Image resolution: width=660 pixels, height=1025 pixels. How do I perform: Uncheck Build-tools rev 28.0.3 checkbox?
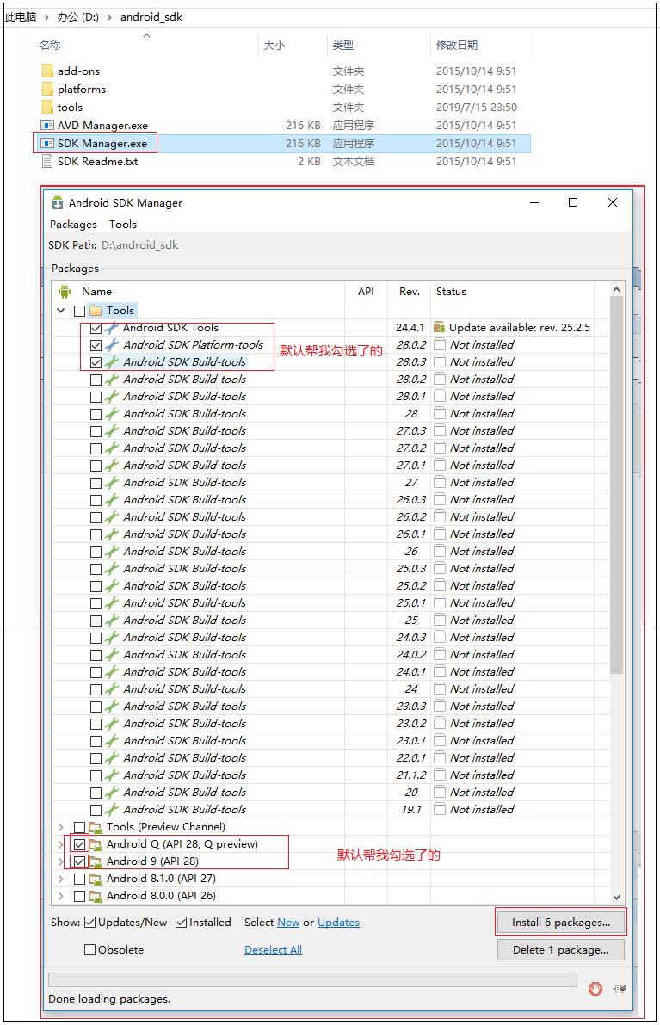pos(96,362)
